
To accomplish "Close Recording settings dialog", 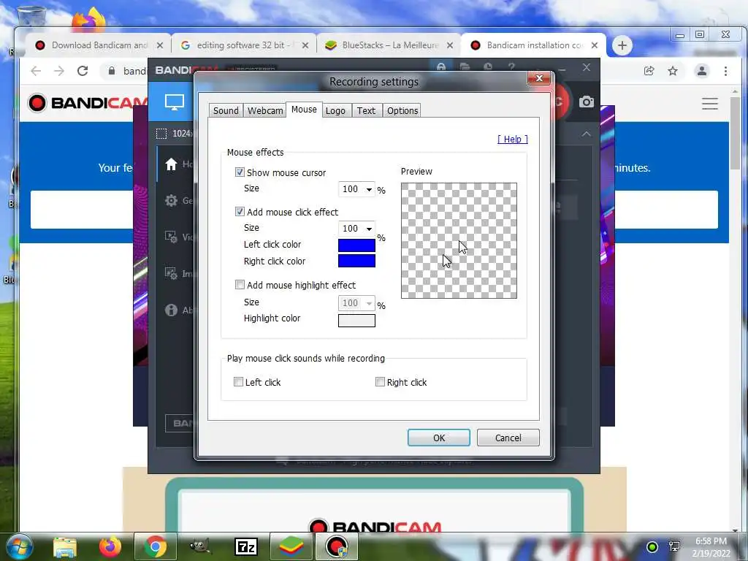I will point(540,78).
